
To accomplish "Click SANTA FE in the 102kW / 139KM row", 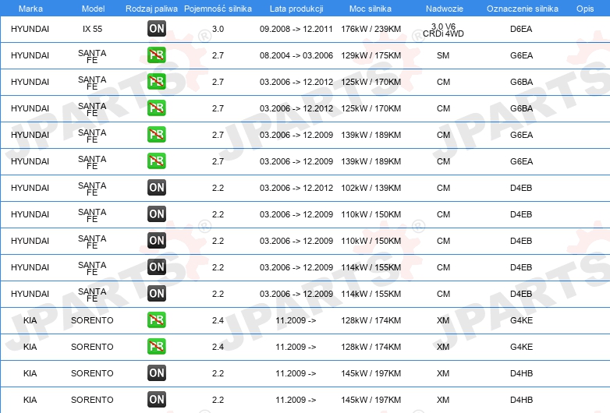I will (92, 189).
